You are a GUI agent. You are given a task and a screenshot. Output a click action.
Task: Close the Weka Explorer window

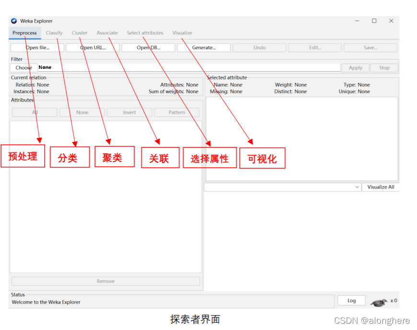coord(391,21)
